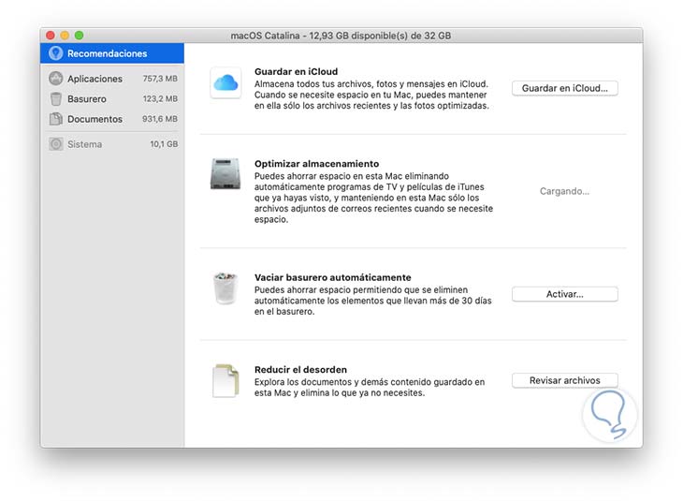Click the Activar... button

[x=564, y=294]
